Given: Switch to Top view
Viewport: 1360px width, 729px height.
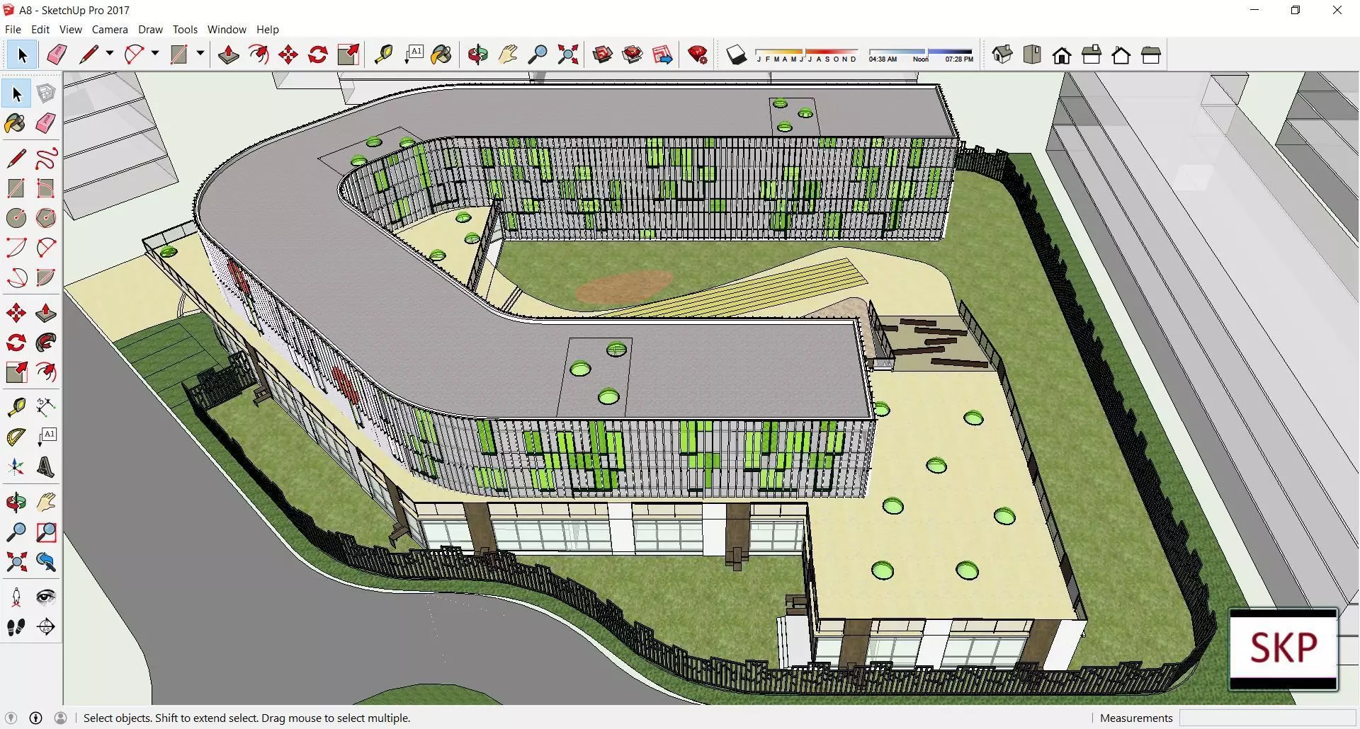Looking at the screenshot, I should 1032,54.
